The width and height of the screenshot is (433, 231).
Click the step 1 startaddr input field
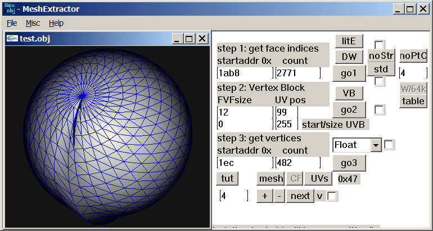click(x=245, y=73)
